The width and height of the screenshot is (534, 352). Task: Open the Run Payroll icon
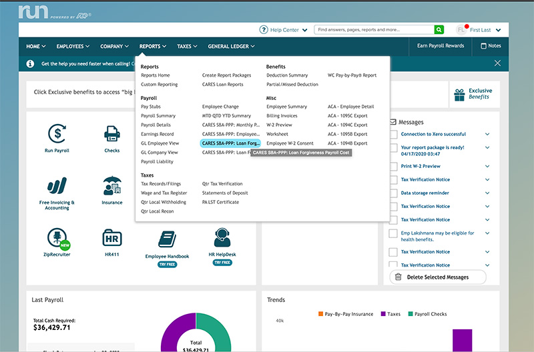[x=57, y=133]
